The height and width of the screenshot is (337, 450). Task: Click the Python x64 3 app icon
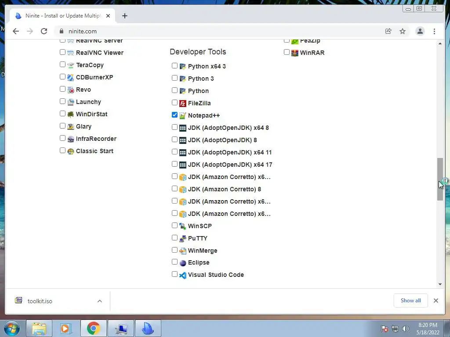click(x=182, y=67)
